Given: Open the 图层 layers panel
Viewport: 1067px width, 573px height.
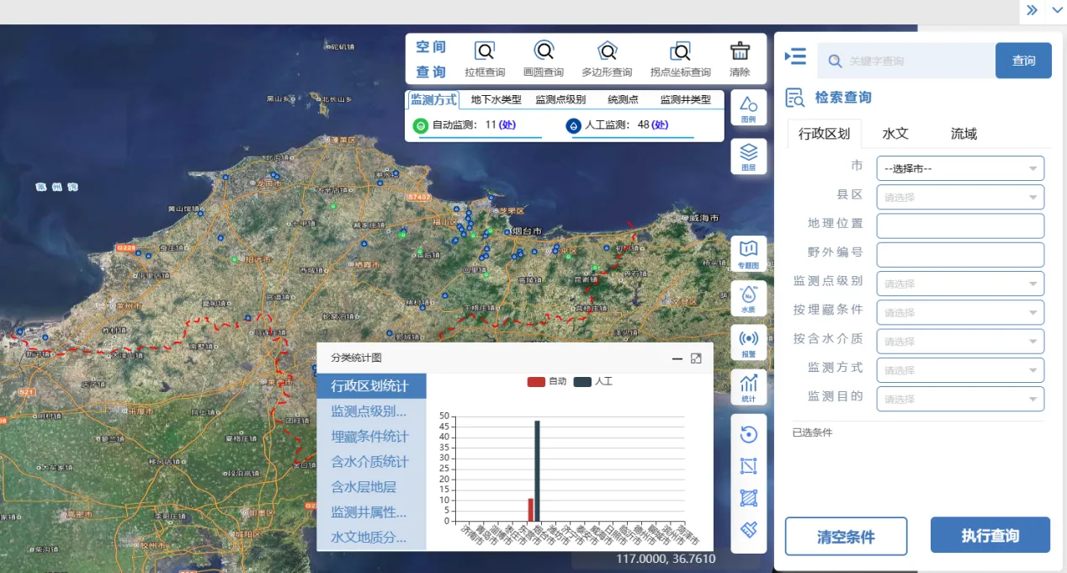Looking at the screenshot, I should click(748, 156).
